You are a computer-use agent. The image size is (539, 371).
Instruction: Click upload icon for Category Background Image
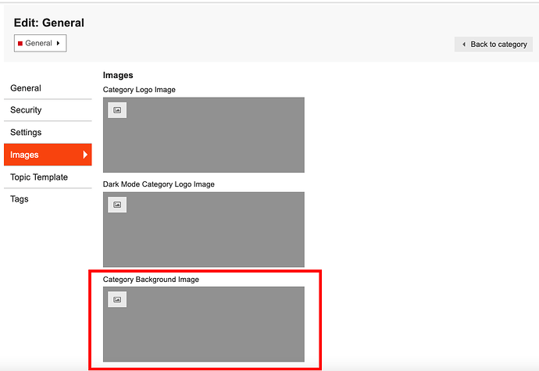[117, 299]
